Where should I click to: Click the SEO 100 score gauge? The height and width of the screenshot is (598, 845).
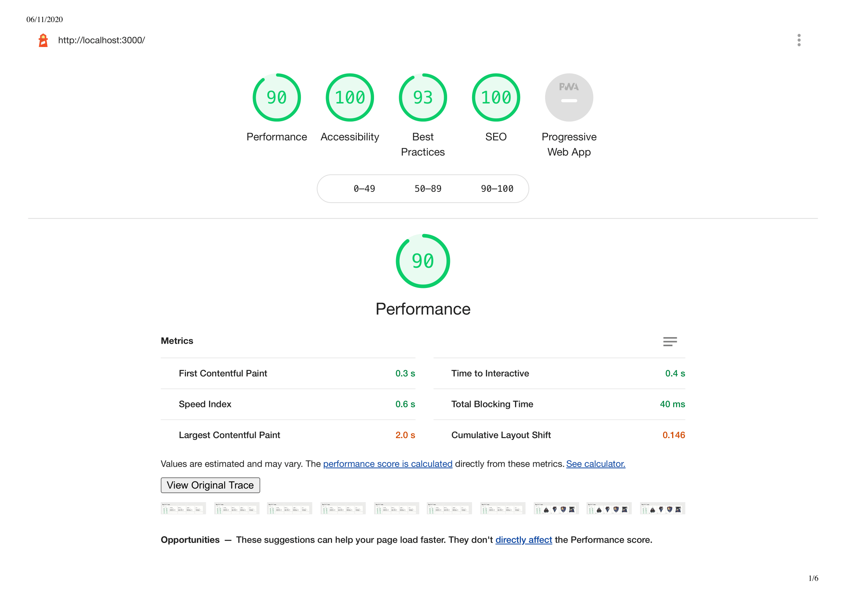496,98
